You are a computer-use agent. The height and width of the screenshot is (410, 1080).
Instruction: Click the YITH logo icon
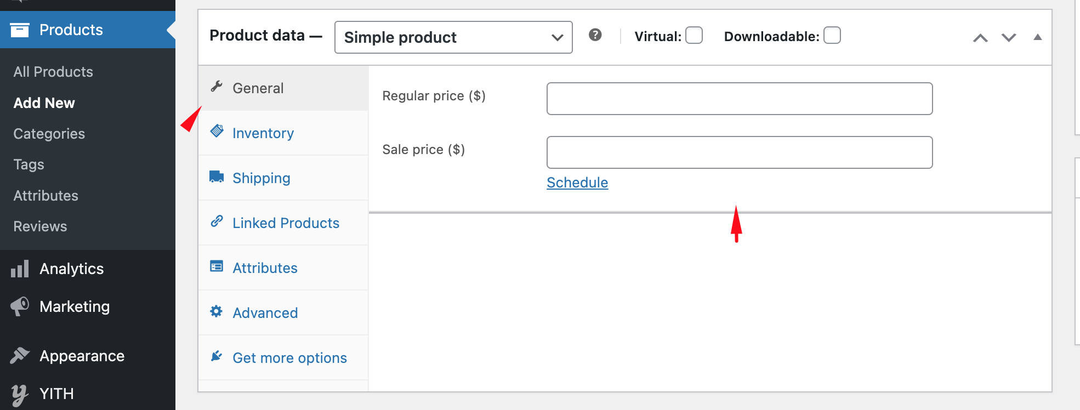20,394
